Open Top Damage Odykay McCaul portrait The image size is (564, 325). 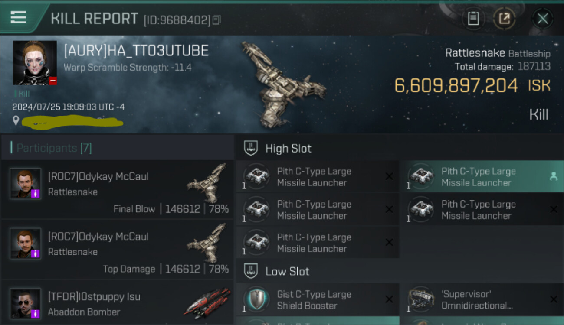(x=26, y=244)
